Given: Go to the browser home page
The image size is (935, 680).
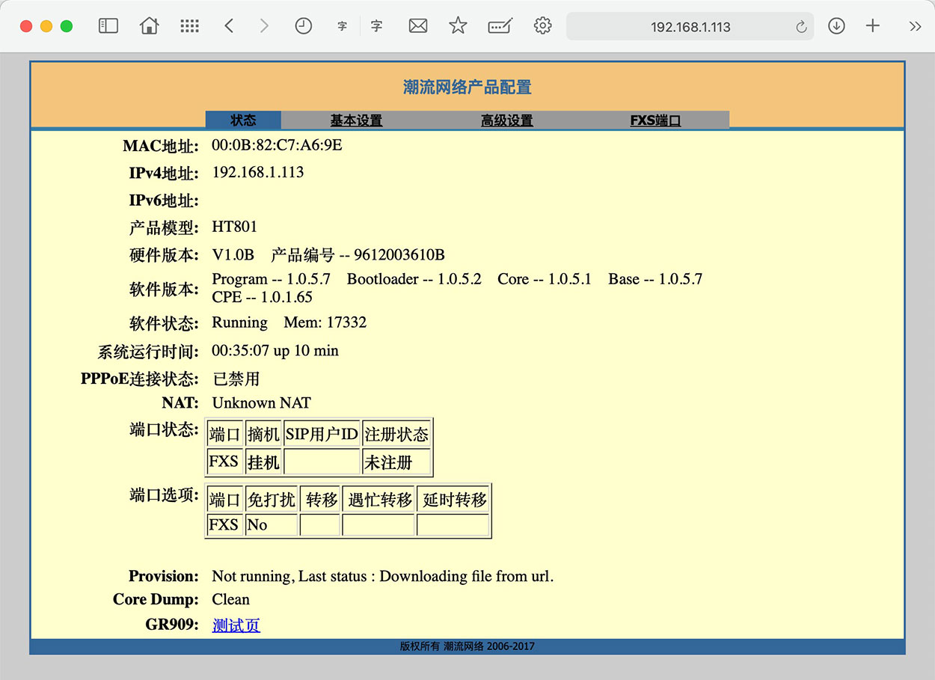Looking at the screenshot, I should click(x=150, y=26).
